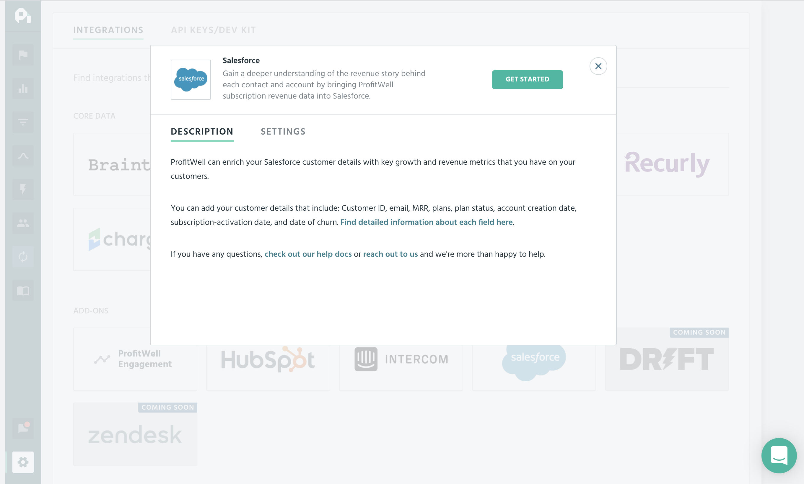
Task: Open the bar chart metrics icon
Action: click(23, 88)
